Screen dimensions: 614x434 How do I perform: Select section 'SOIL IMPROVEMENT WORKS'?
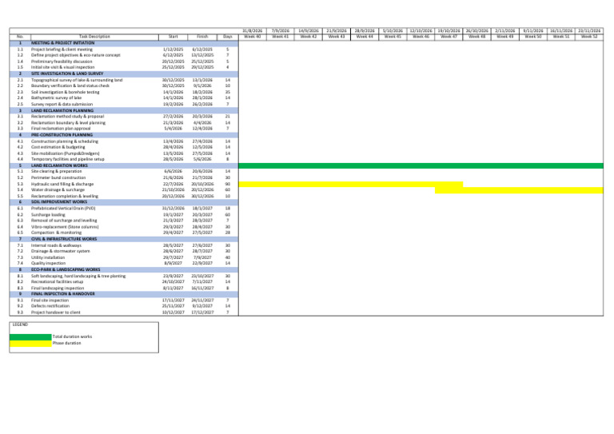(59, 202)
